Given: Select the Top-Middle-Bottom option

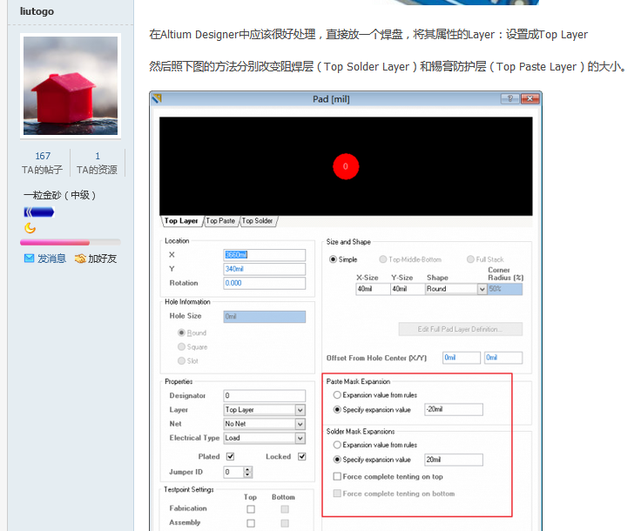Looking at the screenshot, I should click(383, 259).
